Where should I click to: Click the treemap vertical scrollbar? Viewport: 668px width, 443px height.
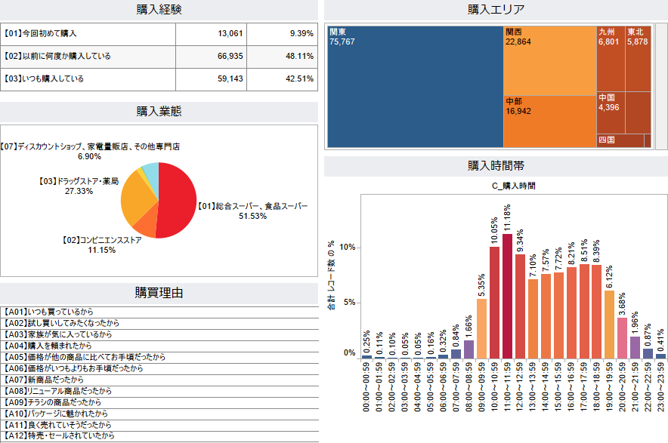click(661, 87)
